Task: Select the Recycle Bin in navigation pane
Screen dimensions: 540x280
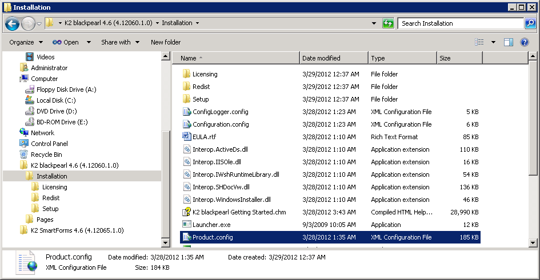Action: tap(46, 155)
